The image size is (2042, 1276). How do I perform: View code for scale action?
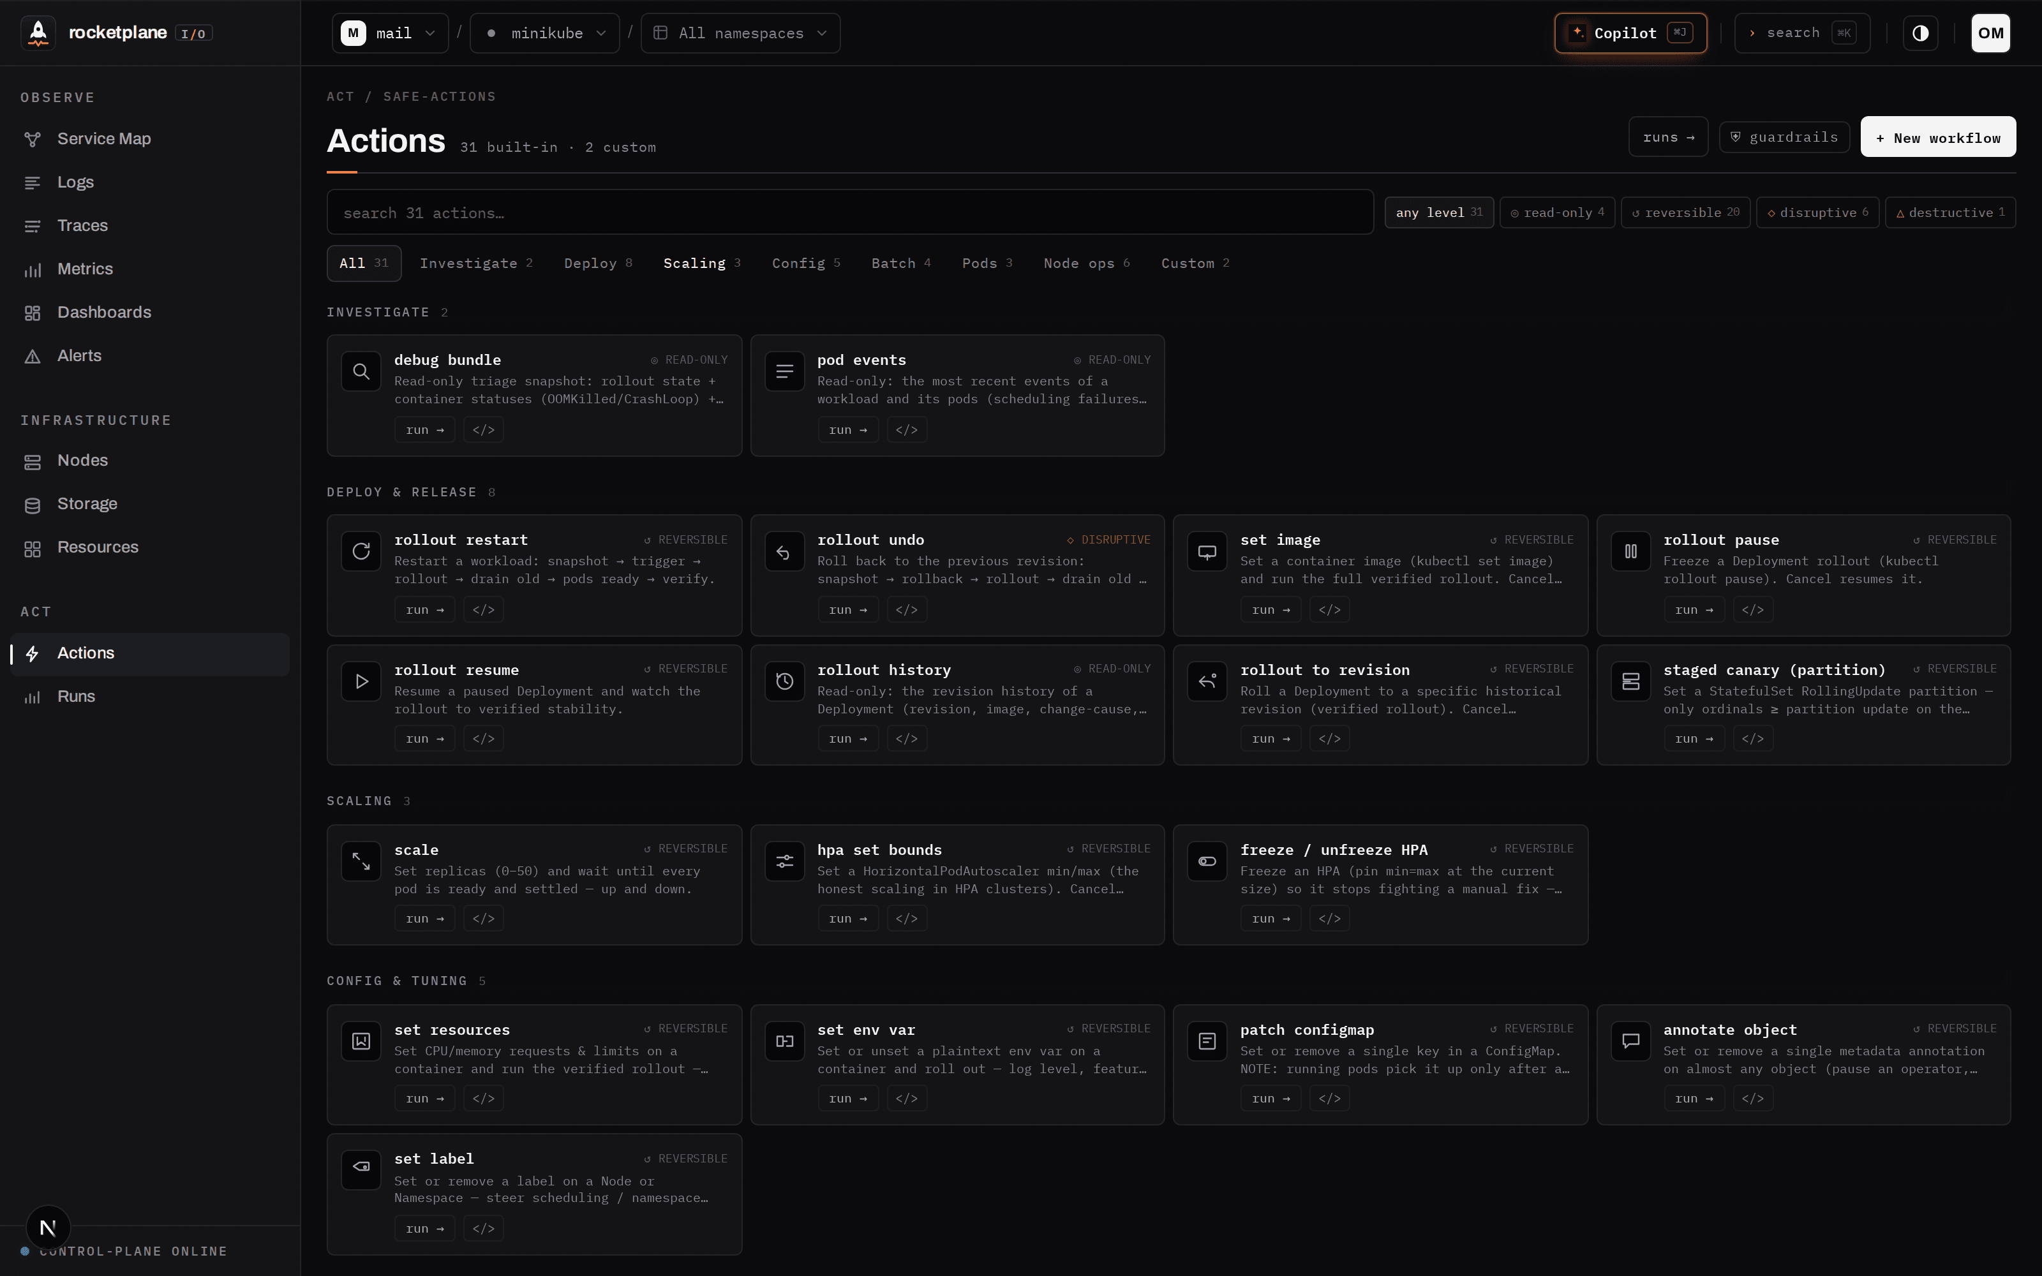484,918
